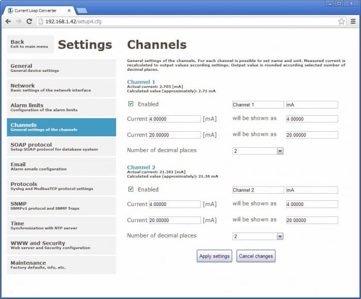Click the new tab button

coord(81,10)
